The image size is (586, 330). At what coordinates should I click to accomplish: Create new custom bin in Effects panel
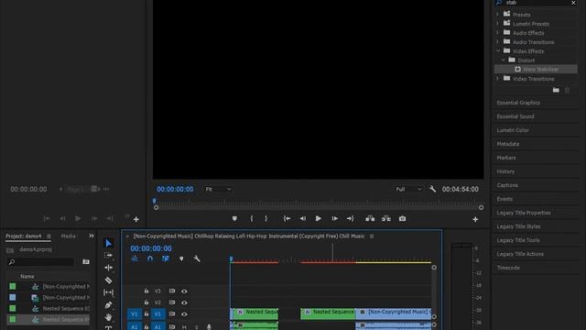[x=556, y=90]
